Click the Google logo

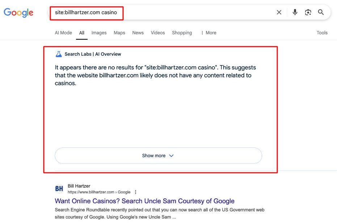coord(18,12)
